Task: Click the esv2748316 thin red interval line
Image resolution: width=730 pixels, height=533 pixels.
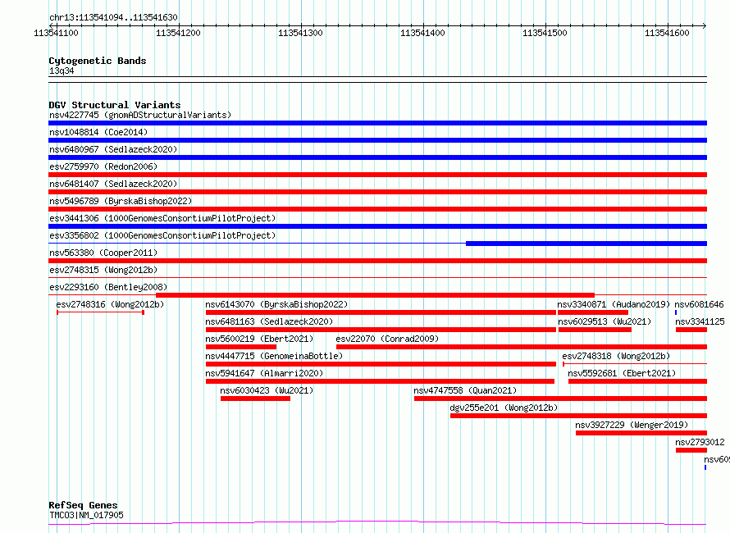Action: (x=101, y=312)
